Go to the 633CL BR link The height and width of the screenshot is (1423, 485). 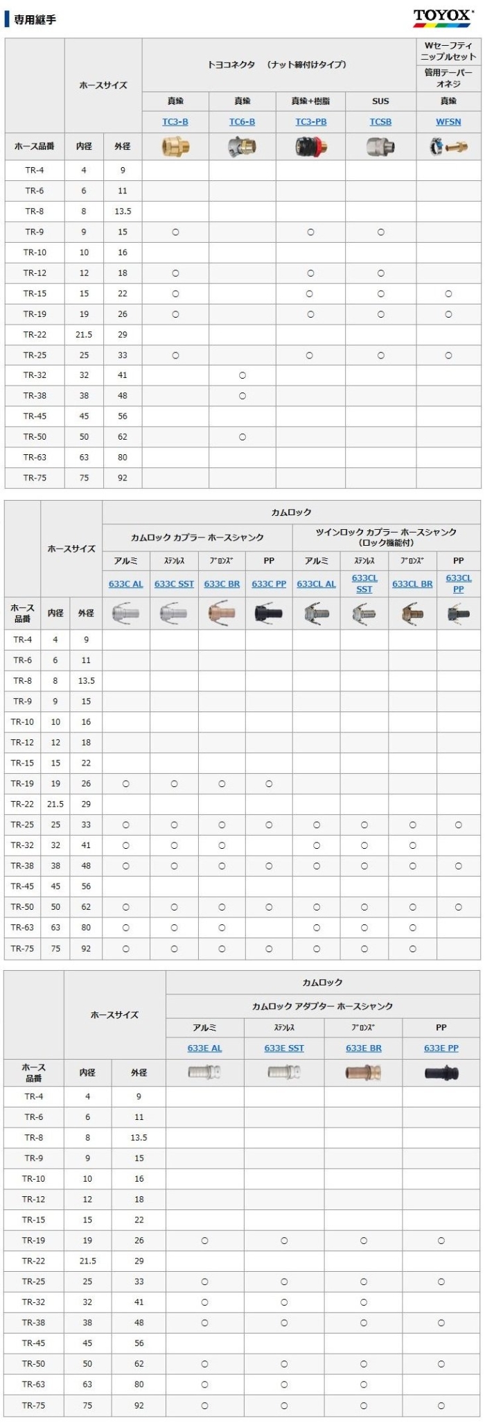[x=412, y=584]
